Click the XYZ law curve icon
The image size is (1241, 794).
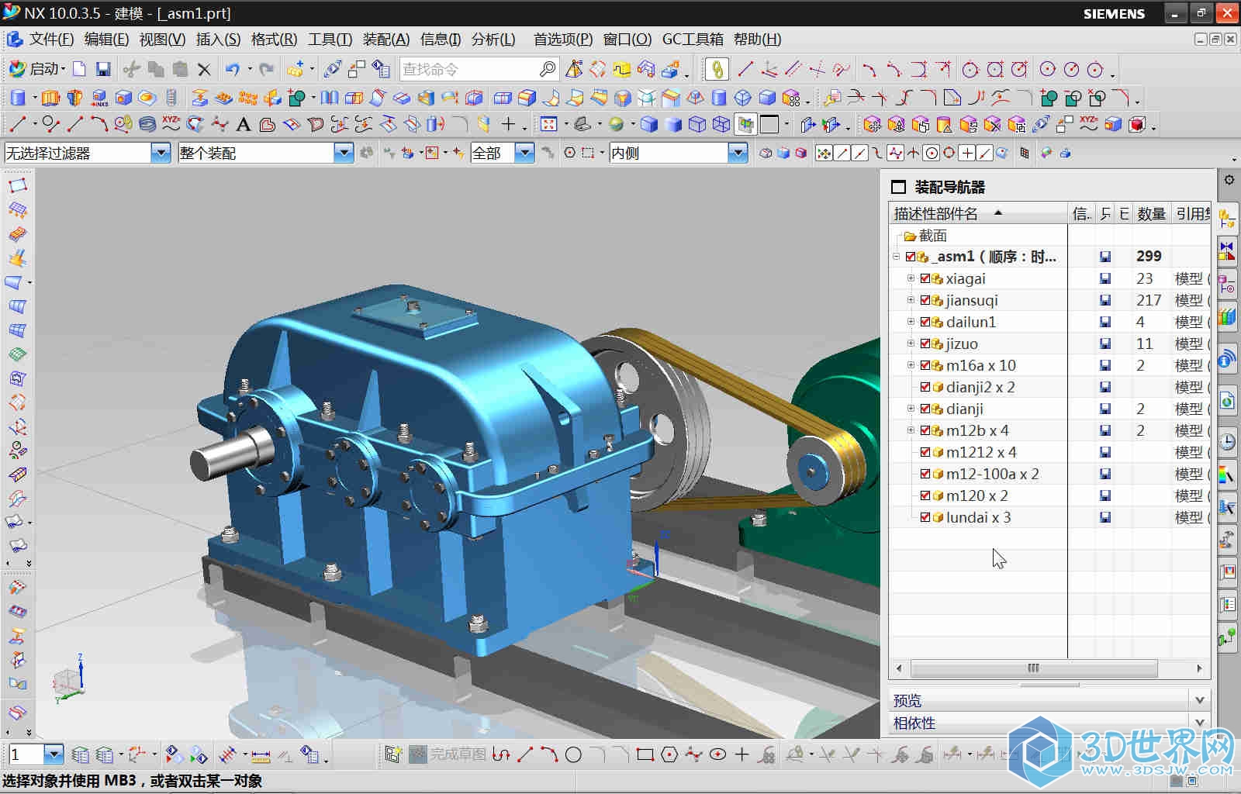pyautogui.click(x=171, y=124)
